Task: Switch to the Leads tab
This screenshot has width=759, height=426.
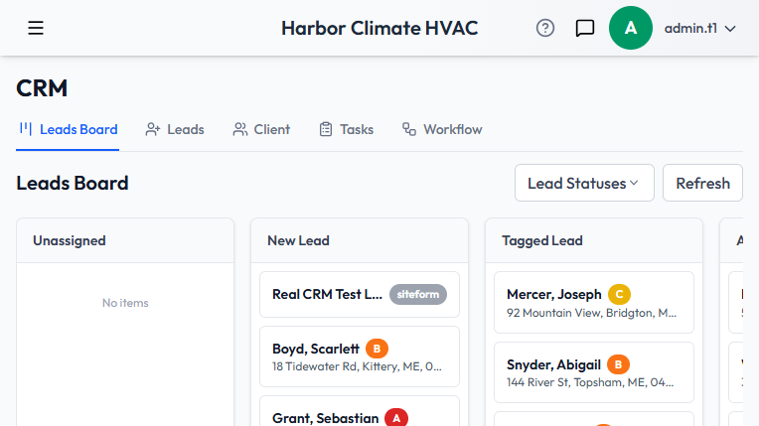Action: (175, 129)
